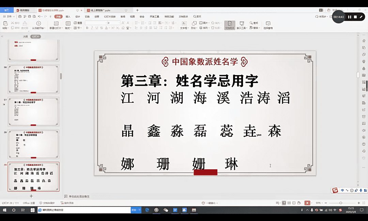Screen dimensions: 368x221
Task: Select slide 28 thumbnail in panel
Action: pyautogui.click(x=33, y=144)
